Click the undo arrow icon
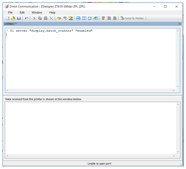The image size is (186, 169). tap(26, 18)
